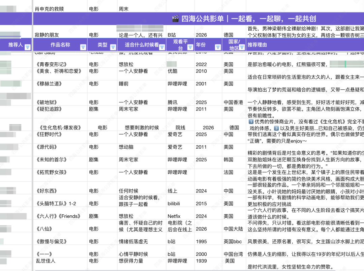Click 院线 platform cell

(x=180, y=125)
